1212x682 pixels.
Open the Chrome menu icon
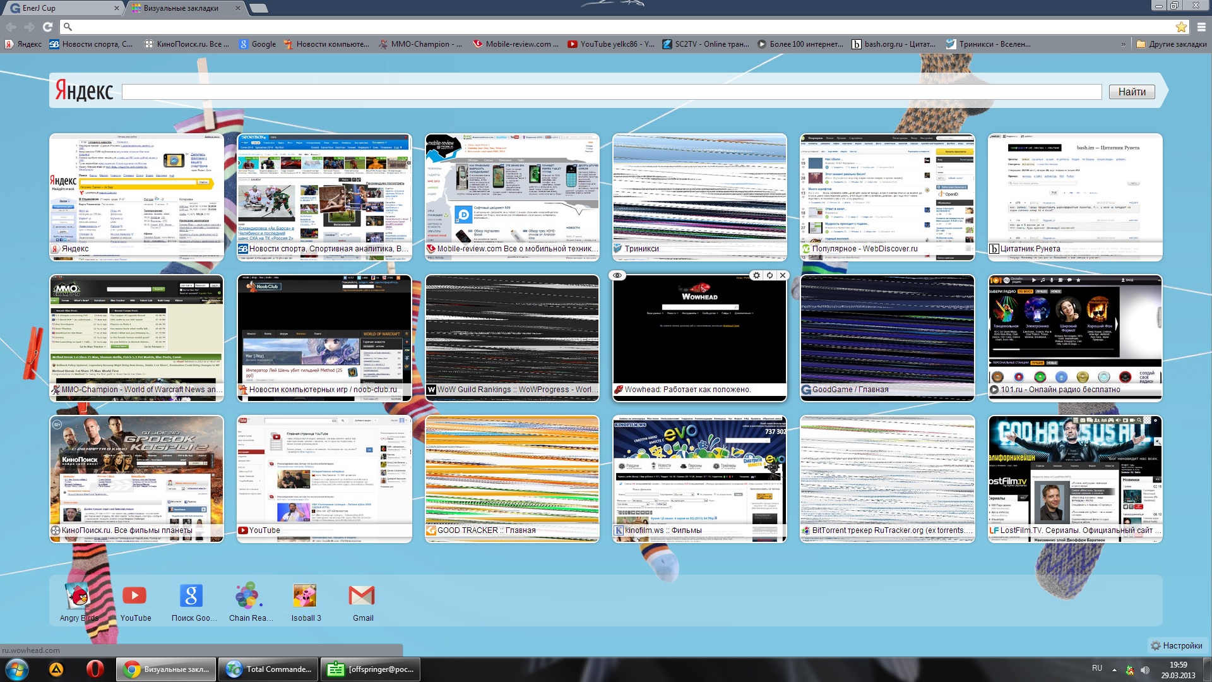click(x=1201, y=27)
